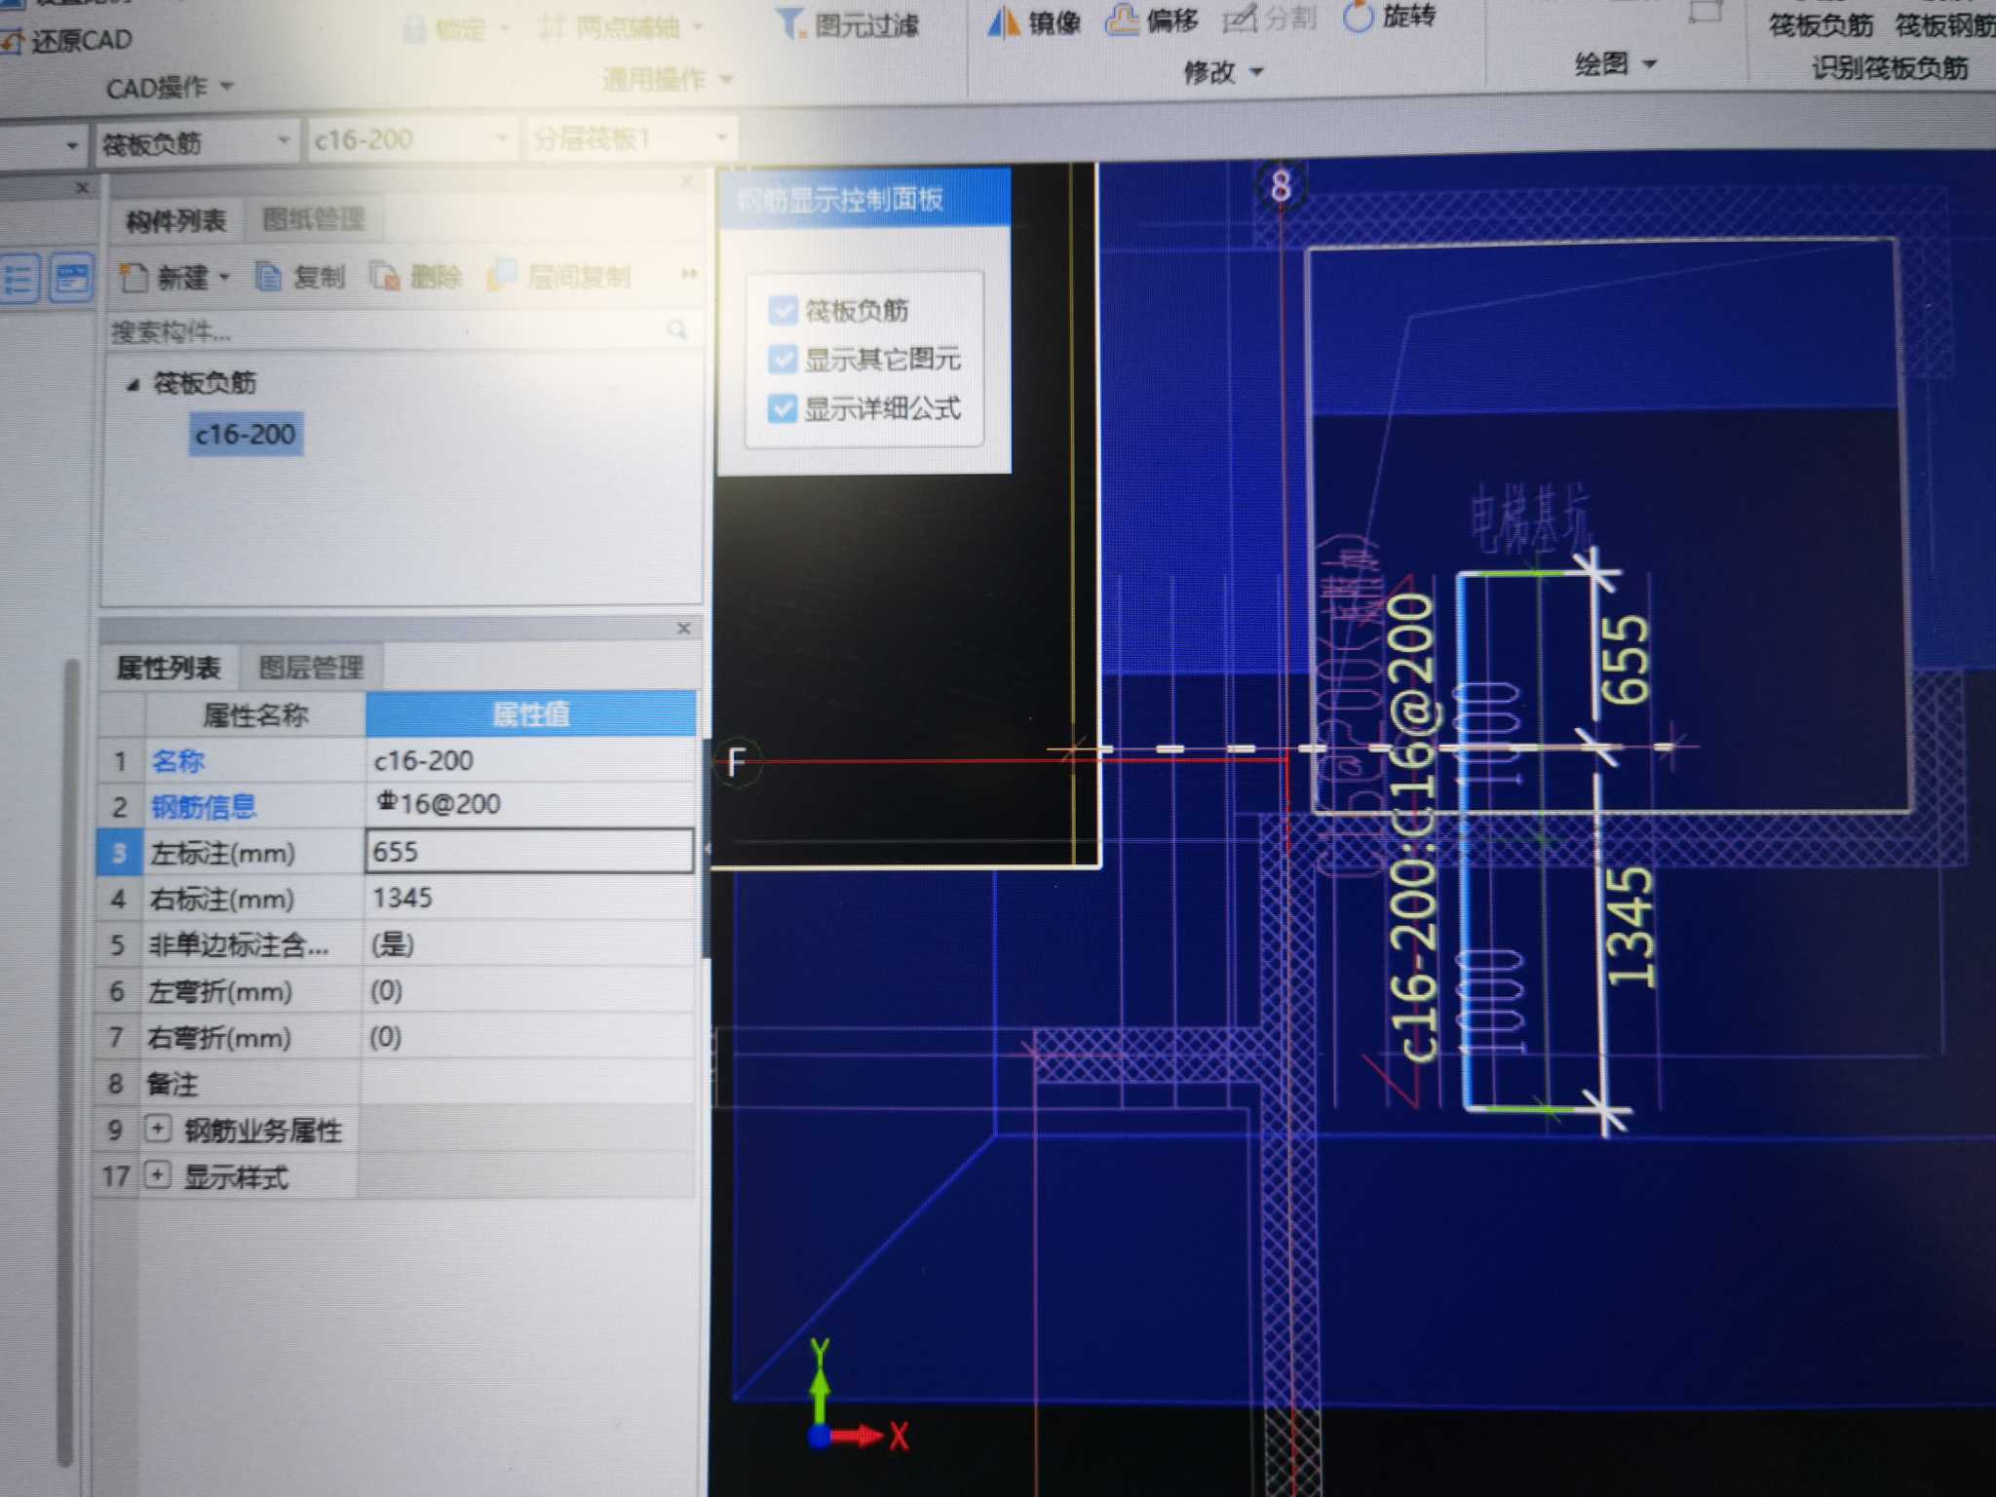Screen dimensions: 1996x1497
Task: Open the 绘图 dropdown
Action: click(x=1615, y=64)
